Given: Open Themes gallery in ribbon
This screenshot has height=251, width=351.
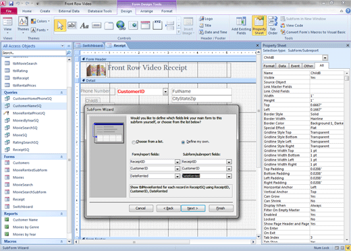Looking at the screenshot, I should tap(23, 25).
